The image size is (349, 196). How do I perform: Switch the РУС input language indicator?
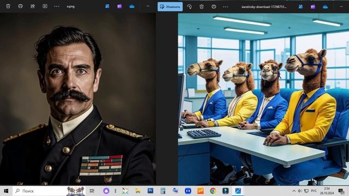tap(314, 191)
